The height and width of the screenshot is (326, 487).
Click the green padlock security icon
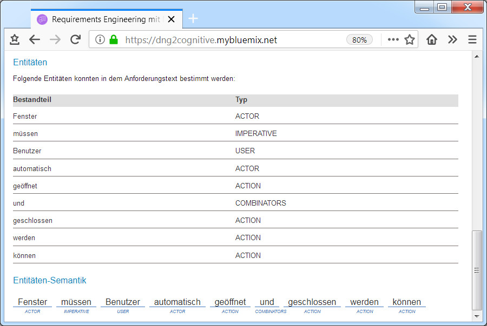pos(114,39)
